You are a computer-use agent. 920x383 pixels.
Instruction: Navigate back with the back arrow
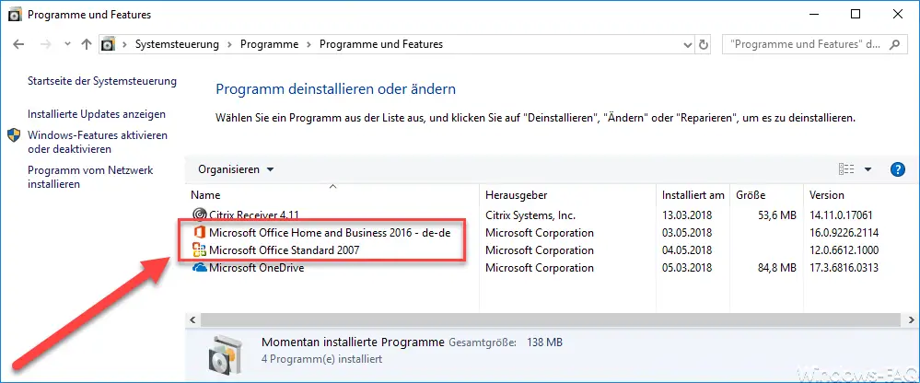point(18,44)
